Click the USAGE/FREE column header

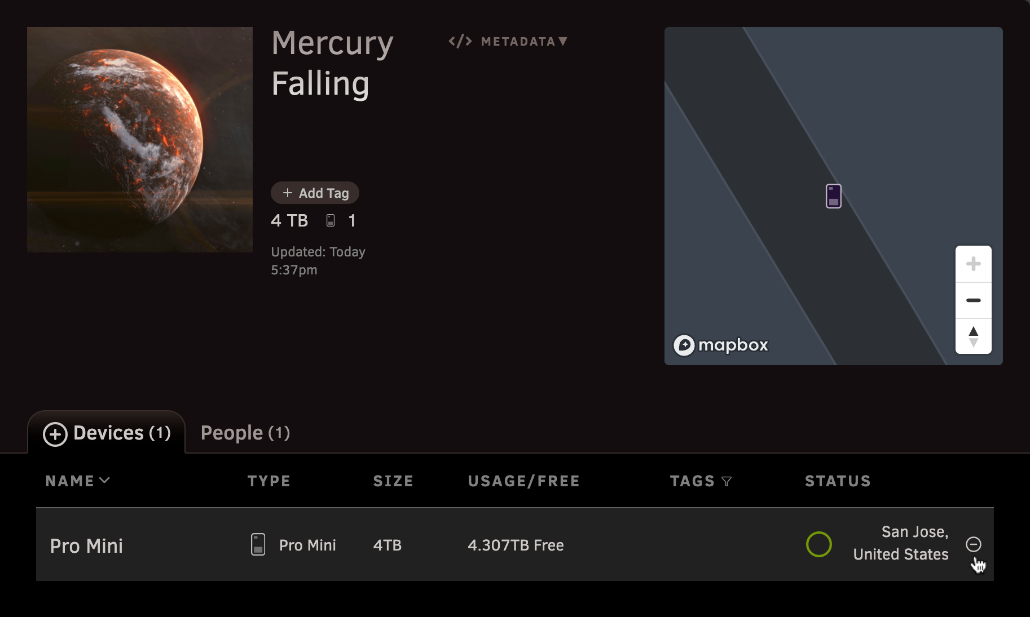tap(523, 481)
